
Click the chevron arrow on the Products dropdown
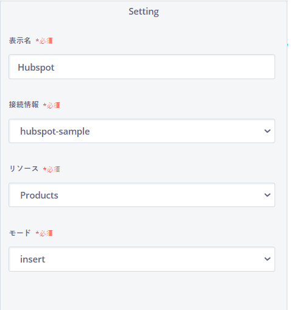267,195
